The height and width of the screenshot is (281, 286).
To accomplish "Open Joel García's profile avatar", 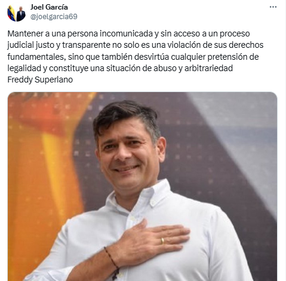I will (x=16, y=13).
